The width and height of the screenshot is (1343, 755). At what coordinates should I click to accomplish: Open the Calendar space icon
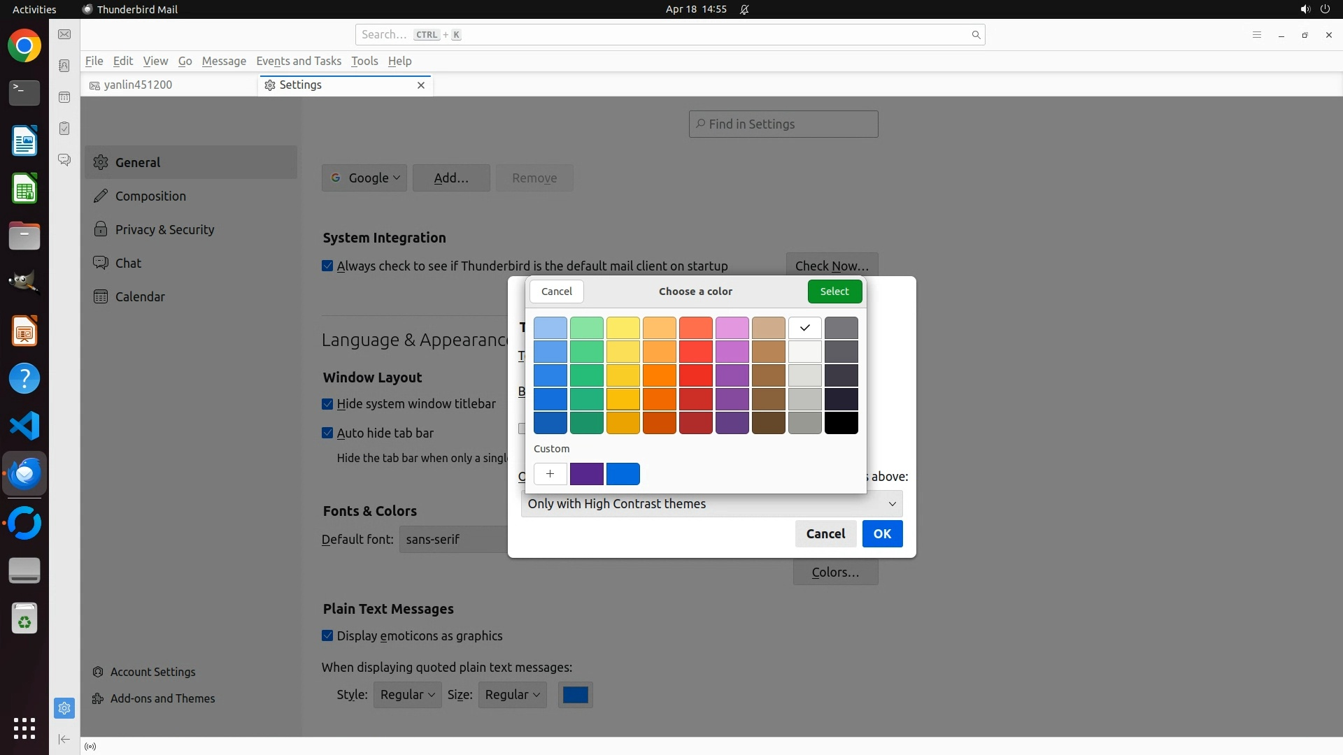[x=64, y=97]
